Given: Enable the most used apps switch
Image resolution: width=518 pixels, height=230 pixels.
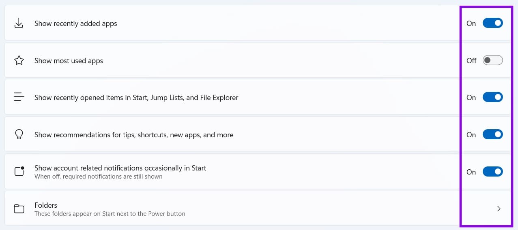Looking at the screenshot, I should point(492,60).
